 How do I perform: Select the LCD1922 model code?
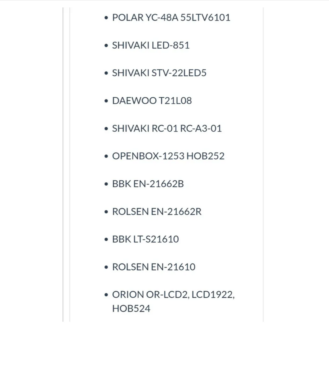[213, 295]
